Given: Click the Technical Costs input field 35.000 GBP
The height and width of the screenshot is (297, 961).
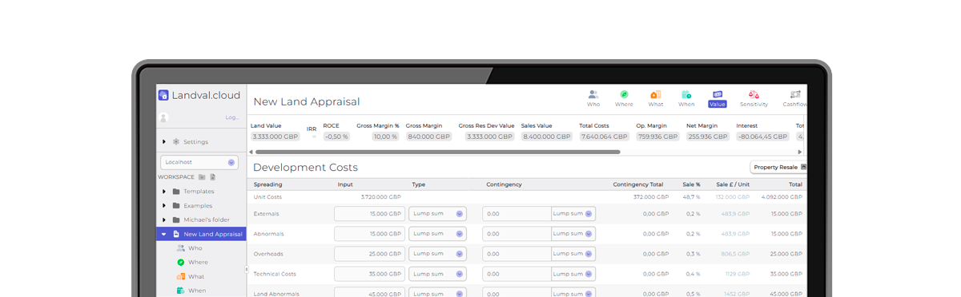Looking at the screenshot, I should click(x=369, y=274).
